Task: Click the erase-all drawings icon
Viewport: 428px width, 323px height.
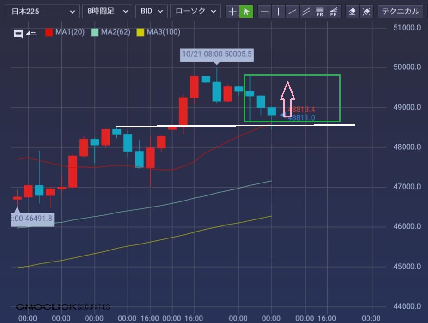Action: (366, 12)
